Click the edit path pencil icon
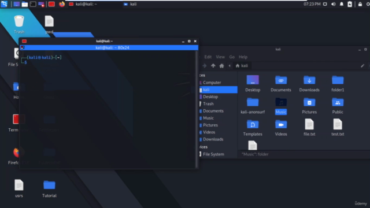 (362, 66)
